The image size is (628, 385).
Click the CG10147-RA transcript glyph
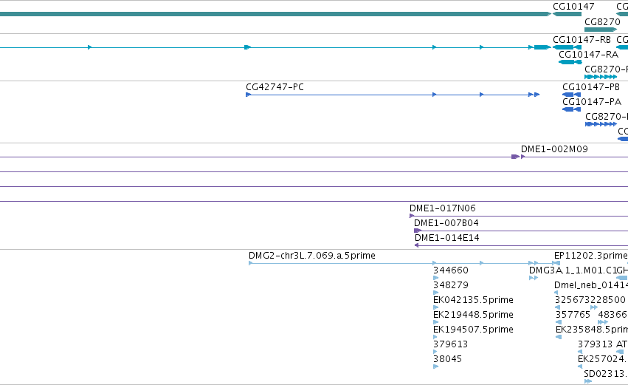tap(570, 62)
